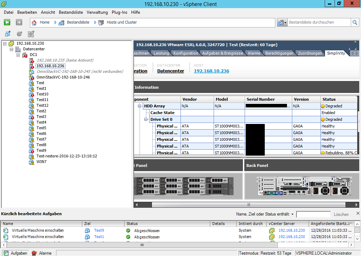Click the grey add-cluster toolbar icon
361x256 pixels.
(31, 34)
